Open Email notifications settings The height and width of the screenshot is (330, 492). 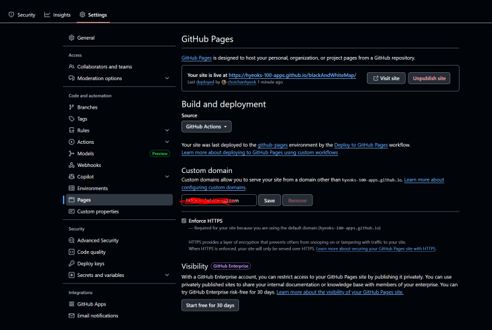click(x=119, y=316)
